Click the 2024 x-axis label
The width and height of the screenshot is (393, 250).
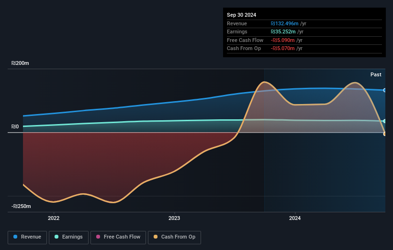pos(295,218)
